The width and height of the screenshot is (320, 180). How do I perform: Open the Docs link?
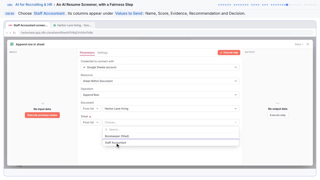point(299,44)
